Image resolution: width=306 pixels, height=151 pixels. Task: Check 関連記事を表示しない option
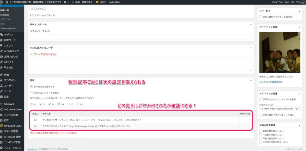point(261,131)
